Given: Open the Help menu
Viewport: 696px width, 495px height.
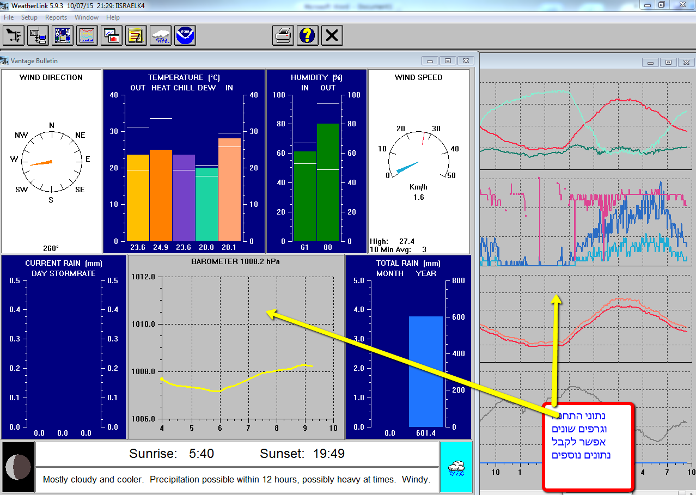Looking at the screenshot, I should tap(113, 17).
